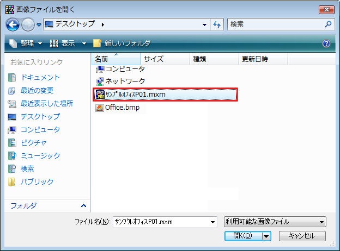Open ピクチャ in favorite links
The image size is (340, 251).
(x=34, y=143)
